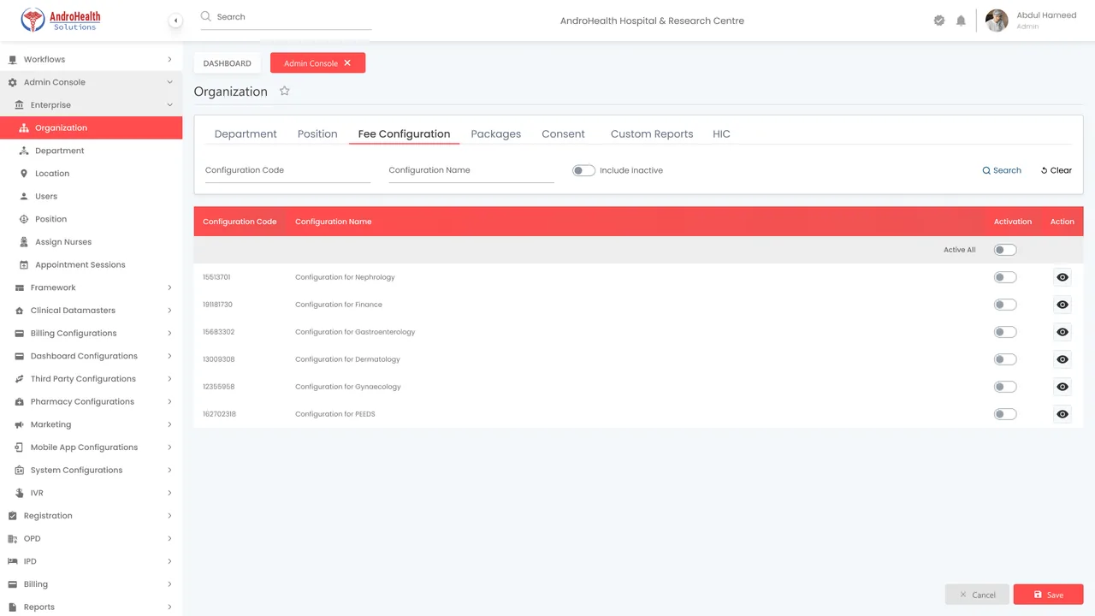The image size is (1095, 616).
Task: Close the Admin Console tab with X
Action: coord(347,62)
